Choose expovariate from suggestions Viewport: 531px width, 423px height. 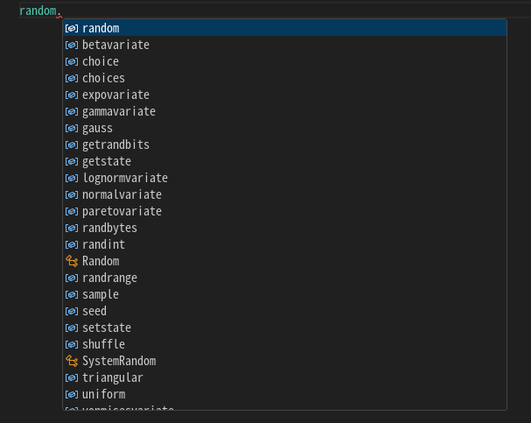pos(115,95)
